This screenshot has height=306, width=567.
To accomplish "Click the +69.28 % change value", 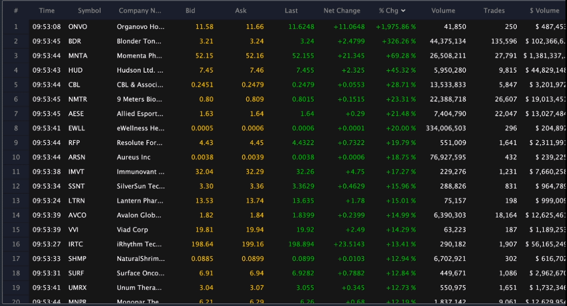I will 400,56.
